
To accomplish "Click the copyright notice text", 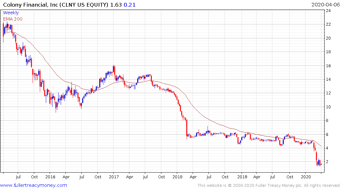I will point(269,186).
